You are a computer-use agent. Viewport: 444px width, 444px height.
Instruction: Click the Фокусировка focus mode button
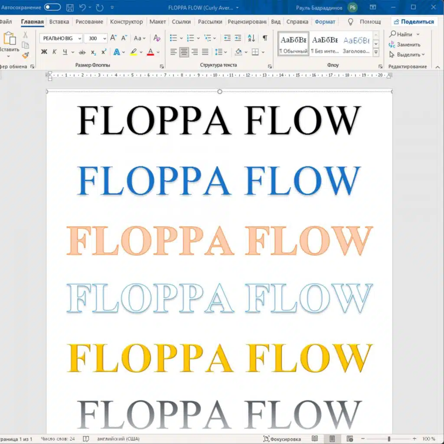(x=282, y=439)
